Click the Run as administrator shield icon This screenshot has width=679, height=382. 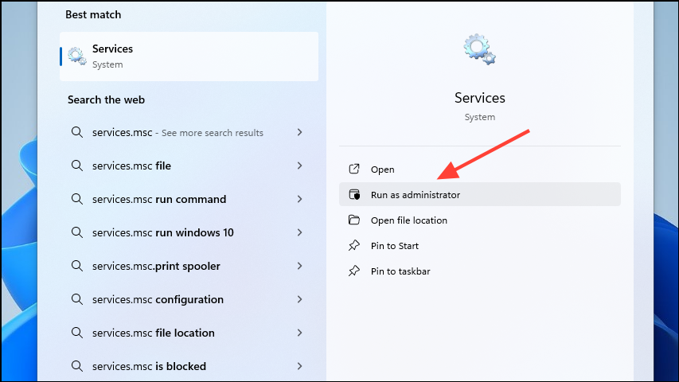[354, 195]
